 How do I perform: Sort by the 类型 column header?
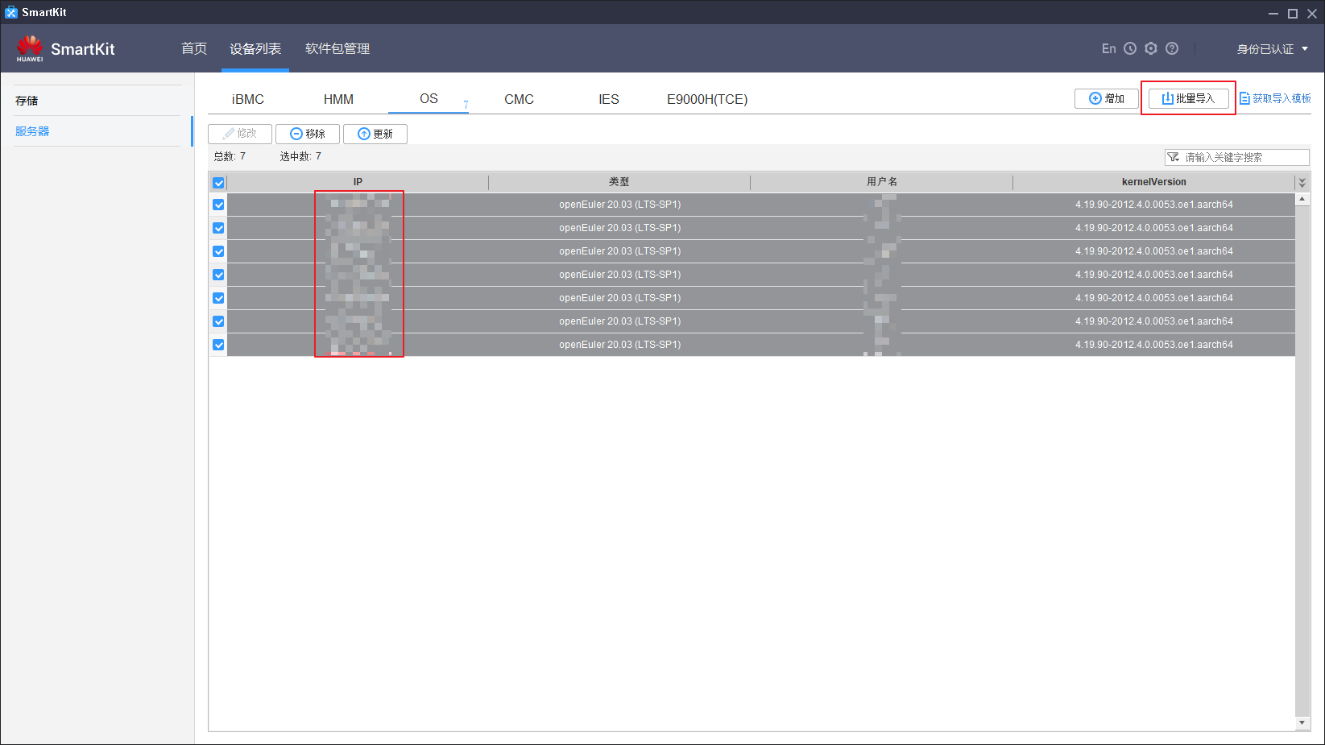619,182
